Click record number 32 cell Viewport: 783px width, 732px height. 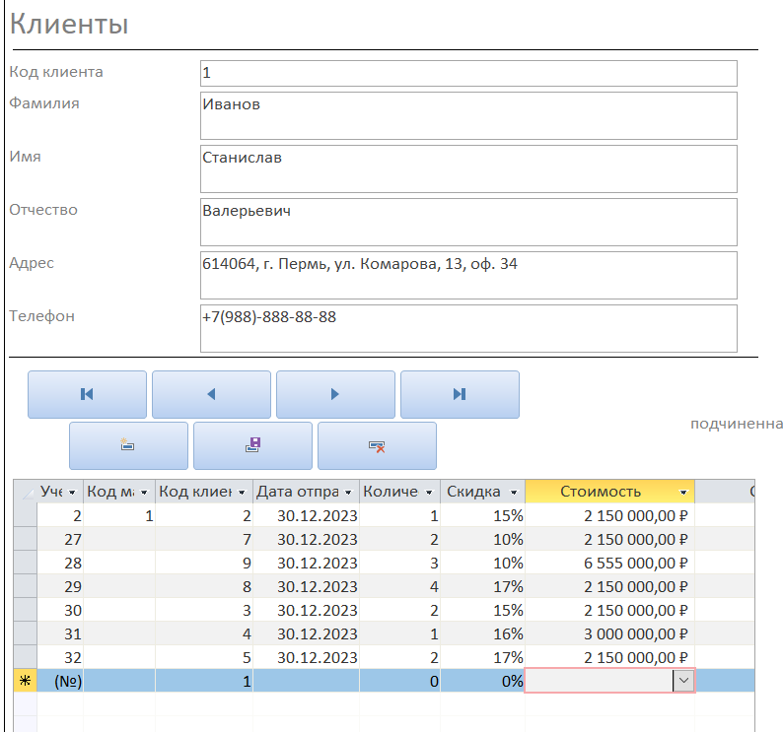tap(60, 657)
